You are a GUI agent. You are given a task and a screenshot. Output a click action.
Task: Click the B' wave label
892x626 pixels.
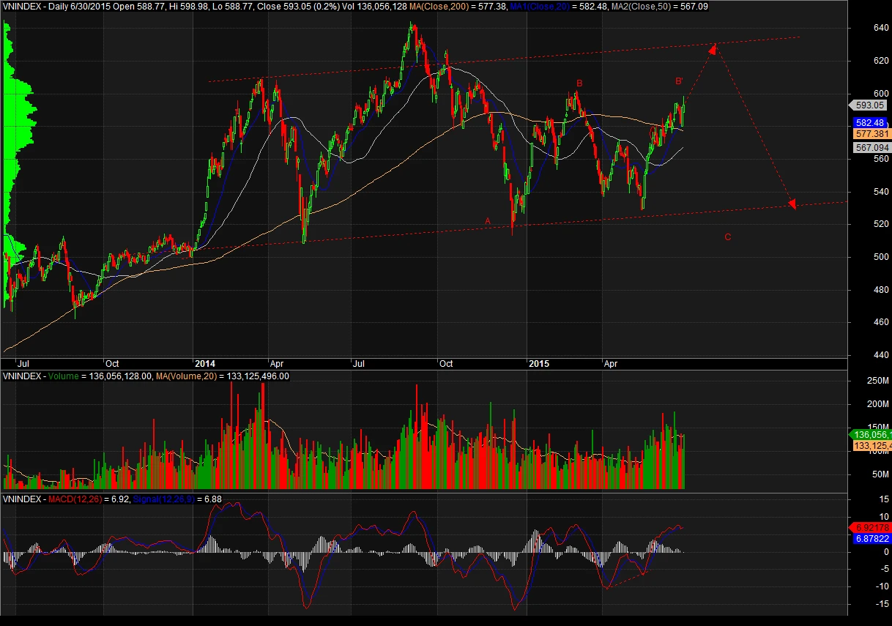679,81
